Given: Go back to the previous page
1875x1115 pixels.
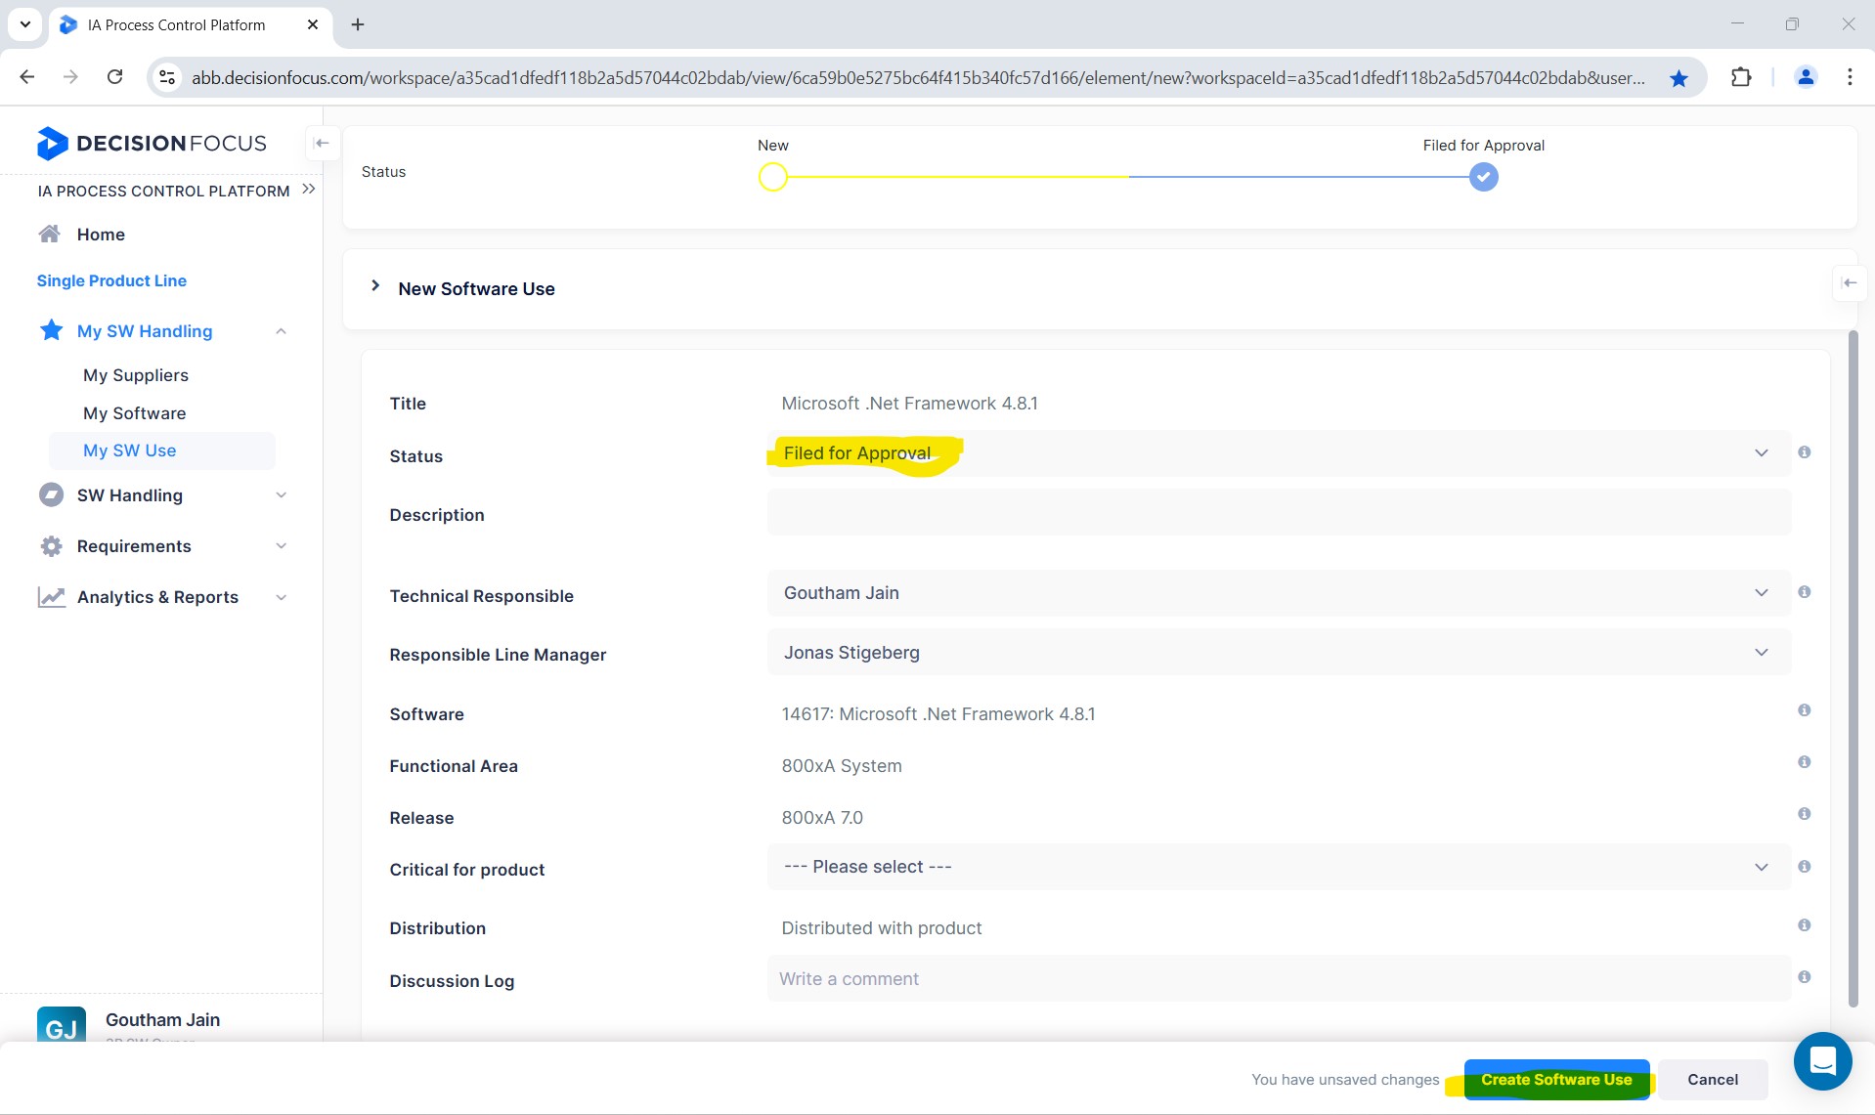Looking at the screenshot, I should (x=27, y=77).
